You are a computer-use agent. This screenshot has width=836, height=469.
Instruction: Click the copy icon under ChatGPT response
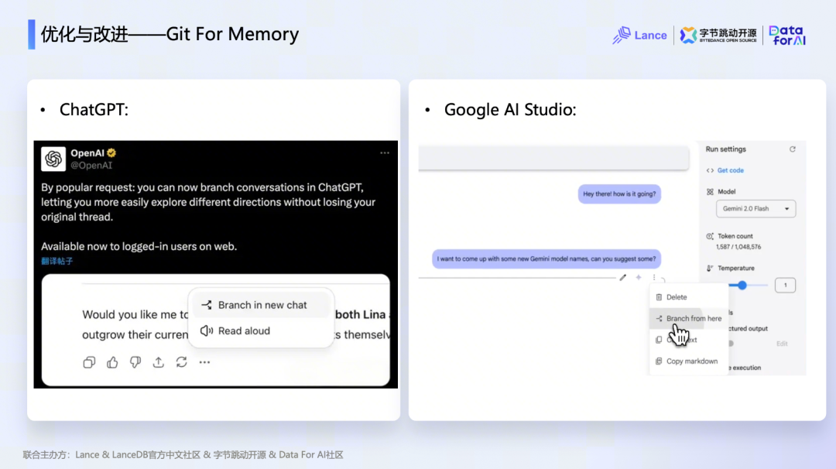coord(89,362)
